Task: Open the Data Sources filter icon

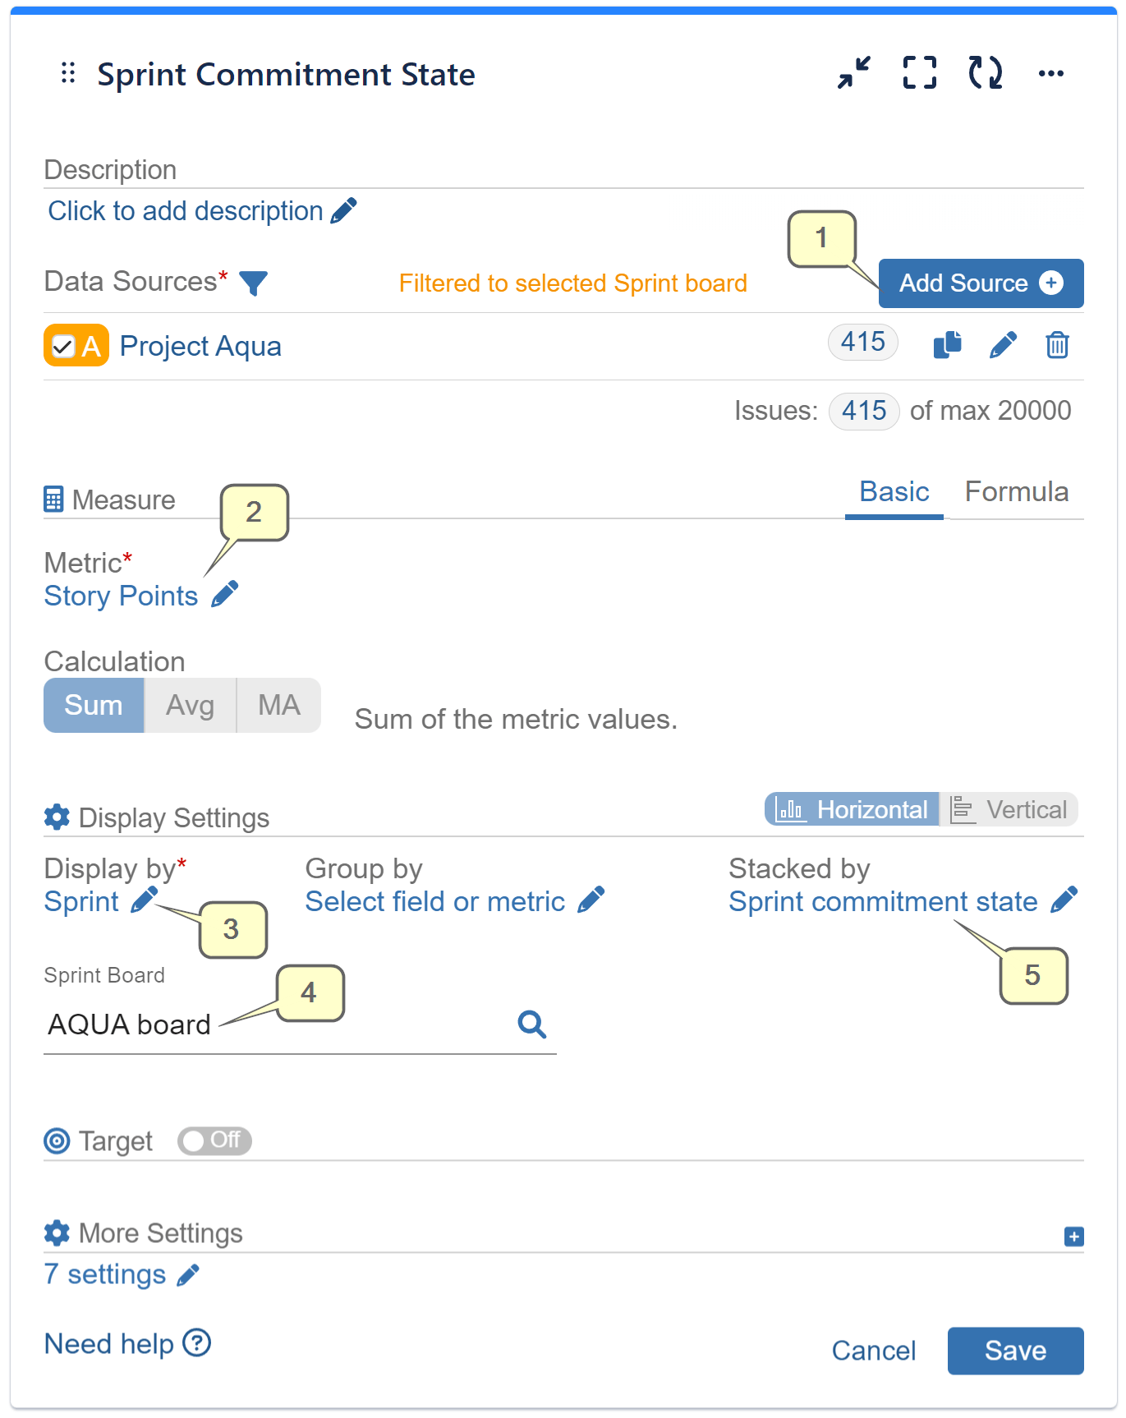Action: click(255, 283)
